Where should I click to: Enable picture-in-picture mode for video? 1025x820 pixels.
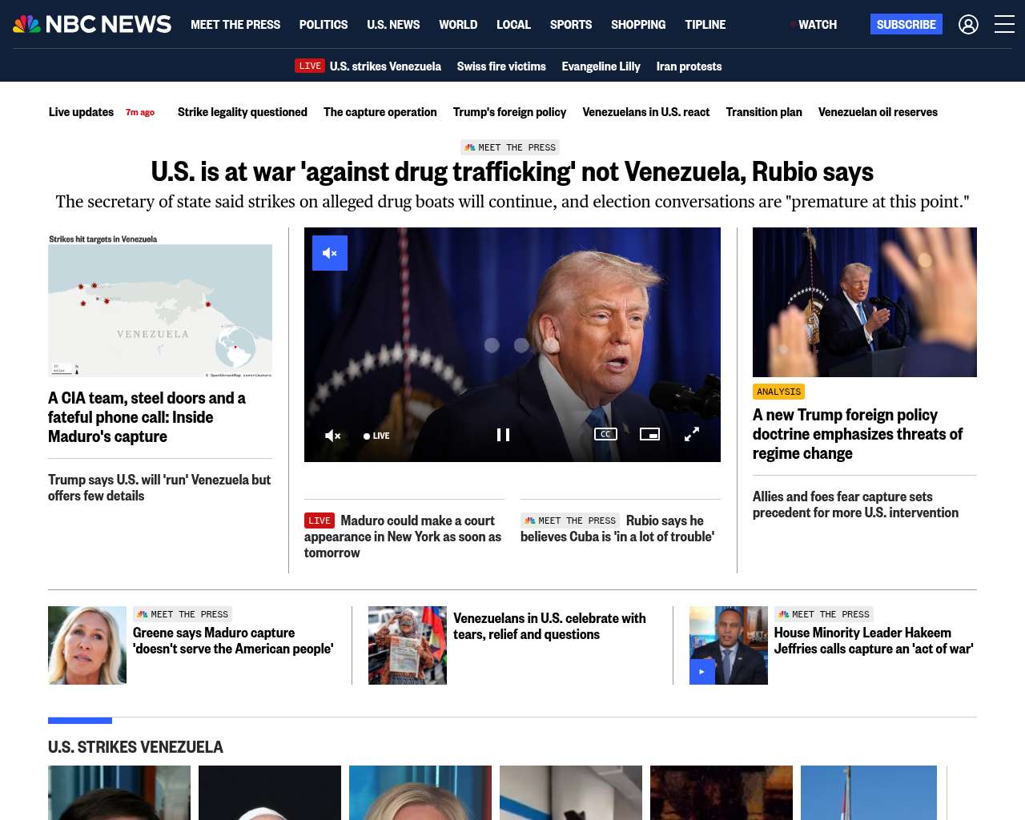tap(649, 434)
